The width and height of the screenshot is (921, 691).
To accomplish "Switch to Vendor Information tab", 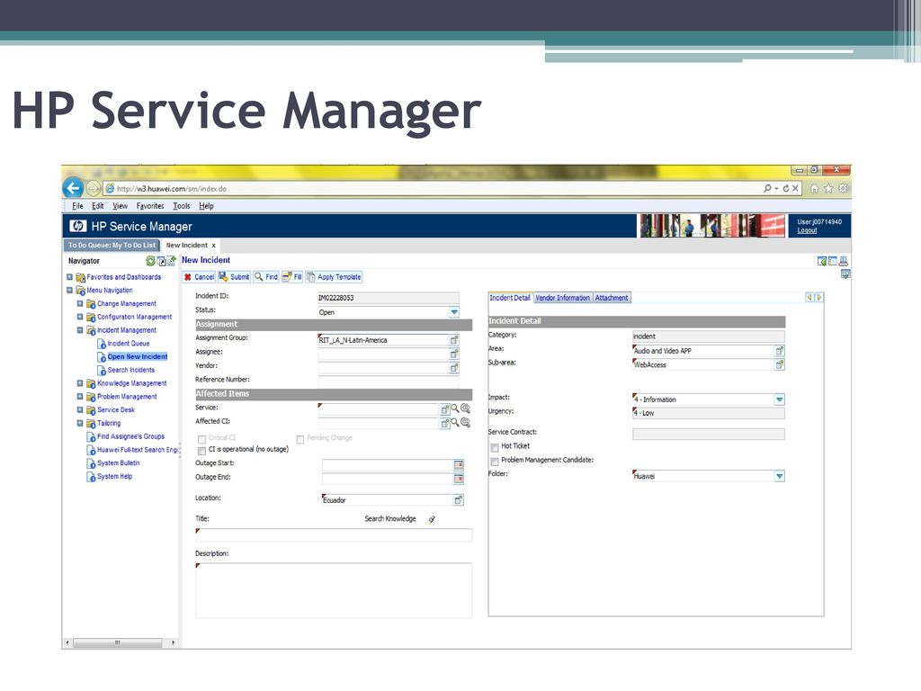I will [563, 298].
